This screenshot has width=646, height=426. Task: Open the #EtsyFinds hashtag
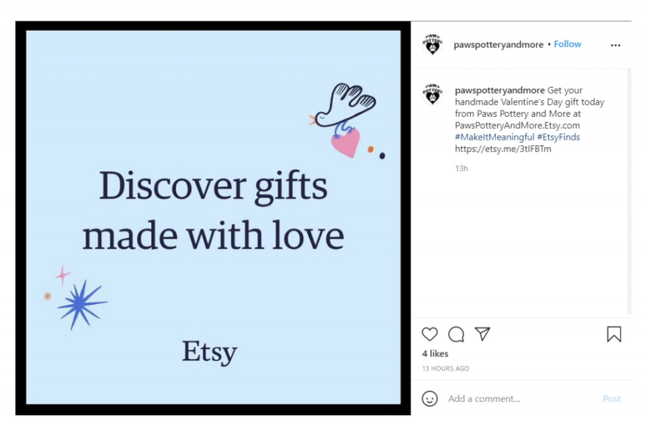[558, 137]
